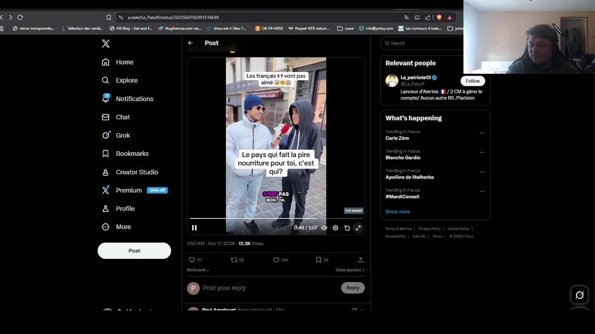Go to Profile in the sidebar
This screenshot has width=595, height=334.
[118, 209]
